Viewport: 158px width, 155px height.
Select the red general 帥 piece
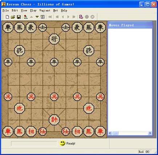tap(54, 120)
